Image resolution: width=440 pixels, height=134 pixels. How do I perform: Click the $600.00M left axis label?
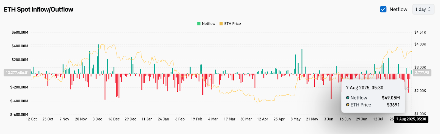point(20,32)
